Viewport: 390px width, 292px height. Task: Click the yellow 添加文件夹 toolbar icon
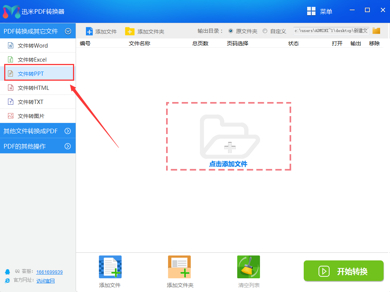pyautogui.click(x=130, y=31)
